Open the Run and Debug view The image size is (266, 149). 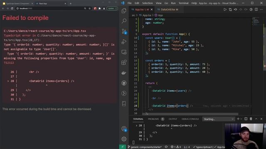click(124, 41)
